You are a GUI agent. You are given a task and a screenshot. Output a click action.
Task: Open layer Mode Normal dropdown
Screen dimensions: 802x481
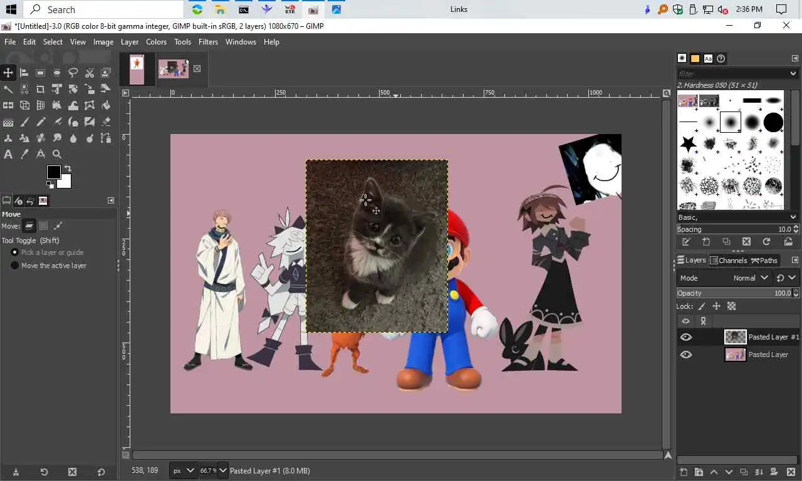[724, 277]
